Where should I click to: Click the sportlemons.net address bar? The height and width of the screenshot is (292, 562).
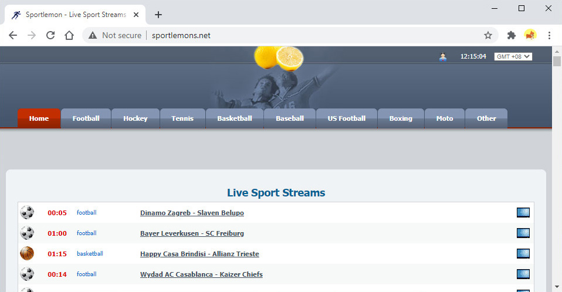tap(290, 35)
